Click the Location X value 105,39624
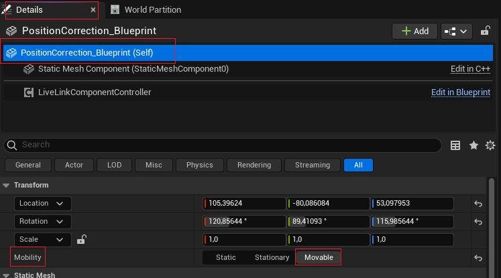This screenshot has width=501, height=278. click(244, 204)
